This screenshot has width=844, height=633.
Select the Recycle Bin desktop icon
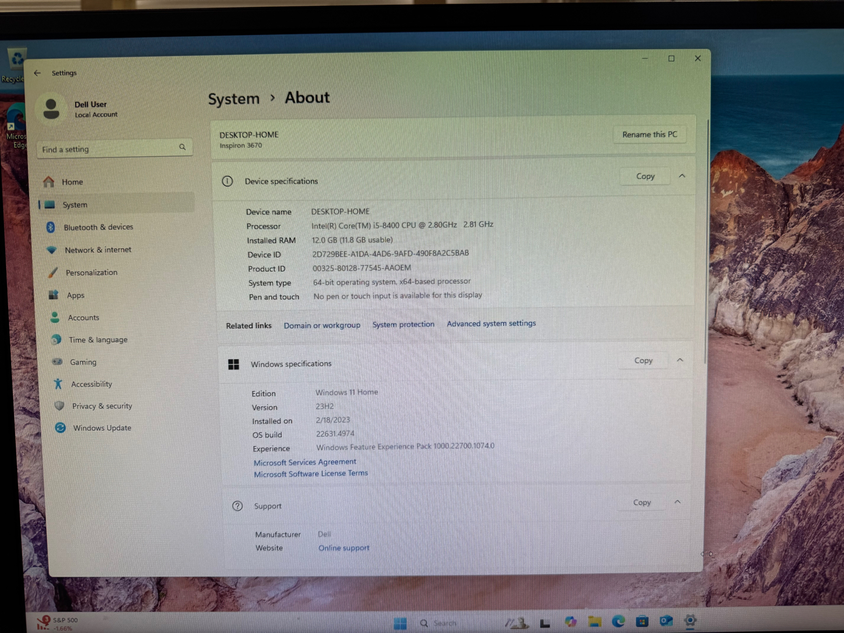[x=14, y=66]
